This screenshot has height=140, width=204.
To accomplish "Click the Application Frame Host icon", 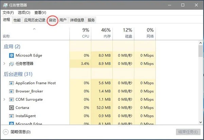I will (12, 83).
